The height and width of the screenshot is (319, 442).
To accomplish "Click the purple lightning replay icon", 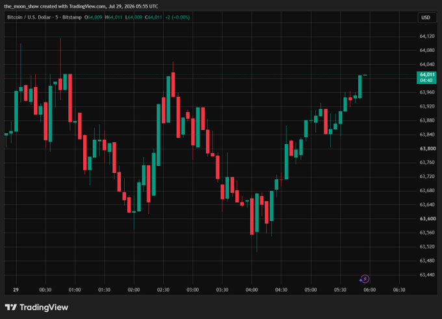I will pos(365,279).
